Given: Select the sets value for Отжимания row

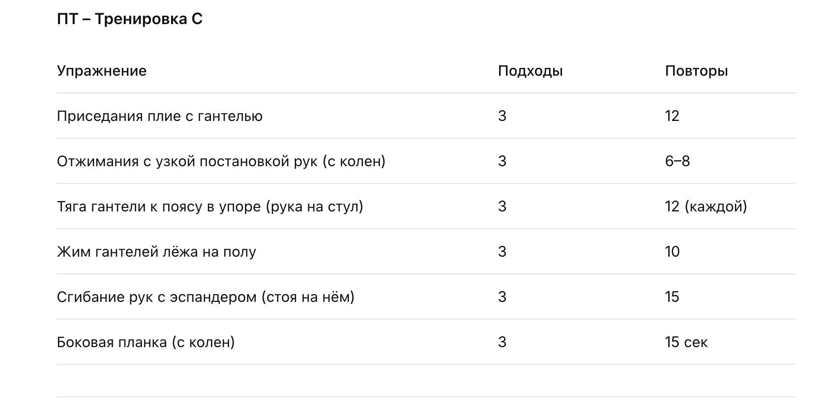Looking at the screenshot, I should coord(502,161).
